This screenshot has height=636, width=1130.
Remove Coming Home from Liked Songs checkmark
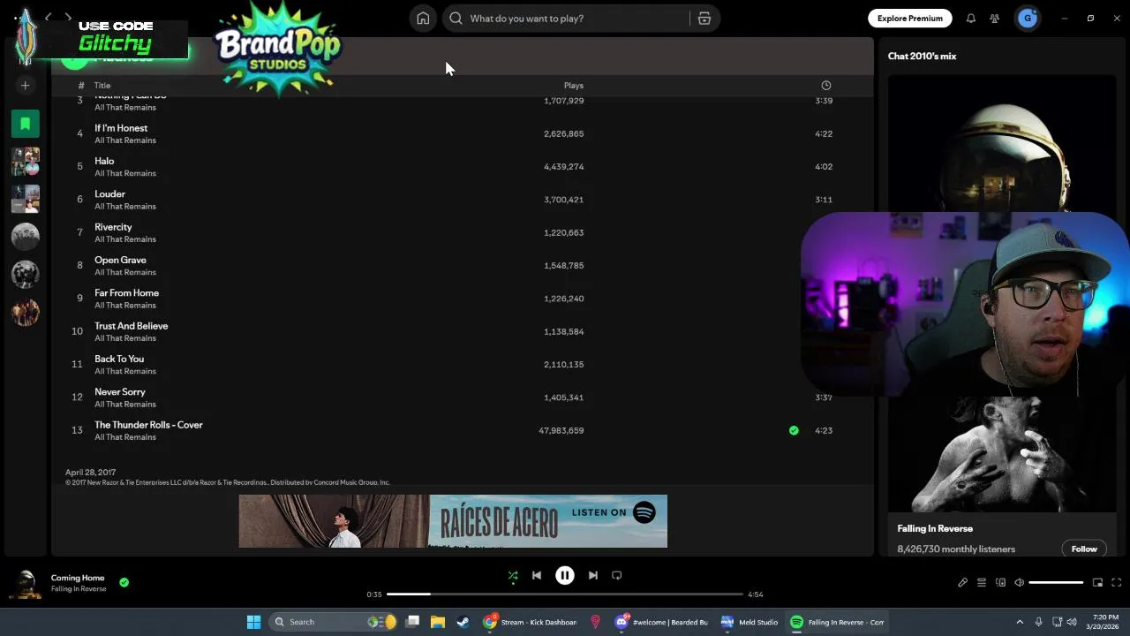(x=124, y=582)
